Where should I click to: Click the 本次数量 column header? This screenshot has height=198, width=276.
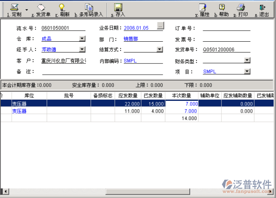[x=181, y=95]
